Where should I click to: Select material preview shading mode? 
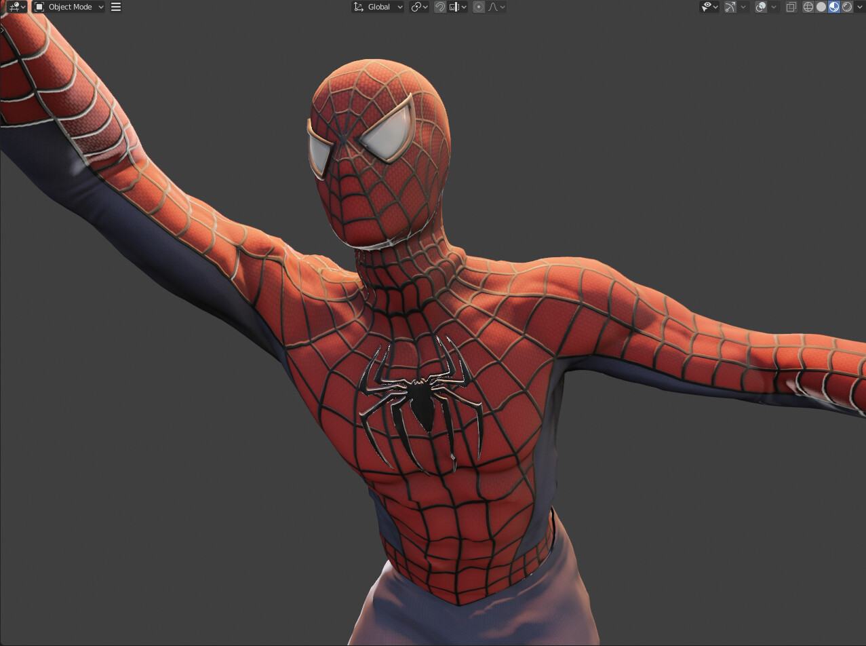point(834,7)
